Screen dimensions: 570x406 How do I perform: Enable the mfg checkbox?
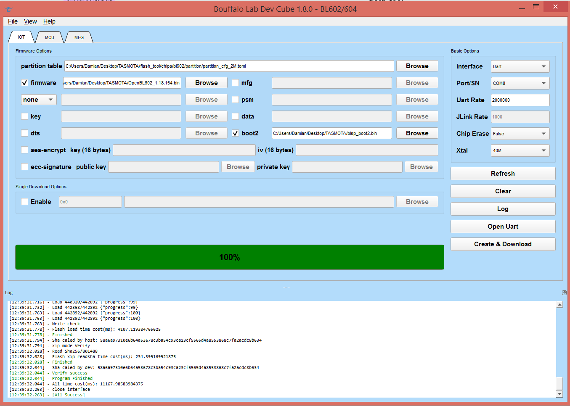click(x=236, y=83)
